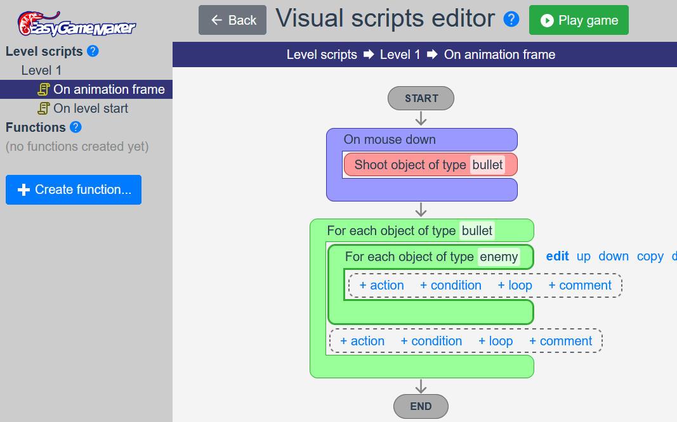Click the script icon for On level start

(44, 108)
